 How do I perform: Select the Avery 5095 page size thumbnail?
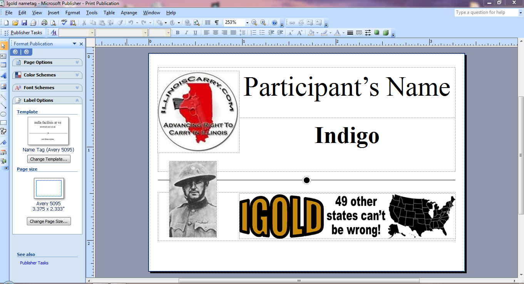49,188
